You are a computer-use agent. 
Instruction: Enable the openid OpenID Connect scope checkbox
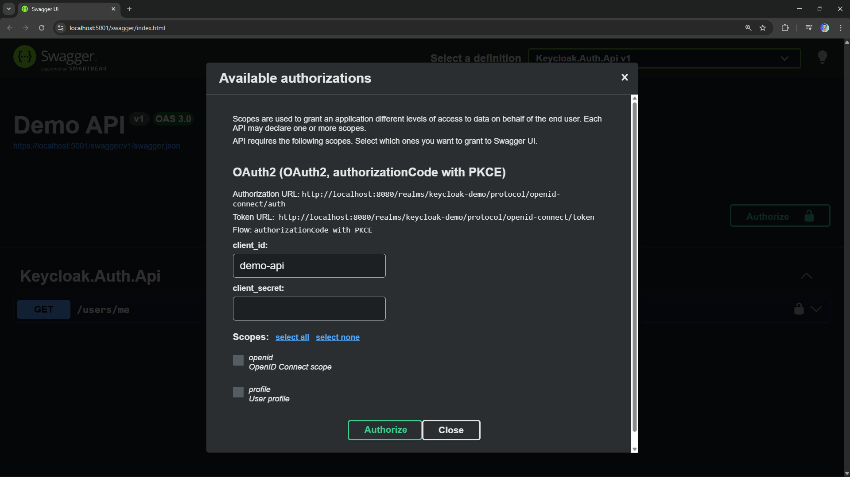click(x=238, y=360)
